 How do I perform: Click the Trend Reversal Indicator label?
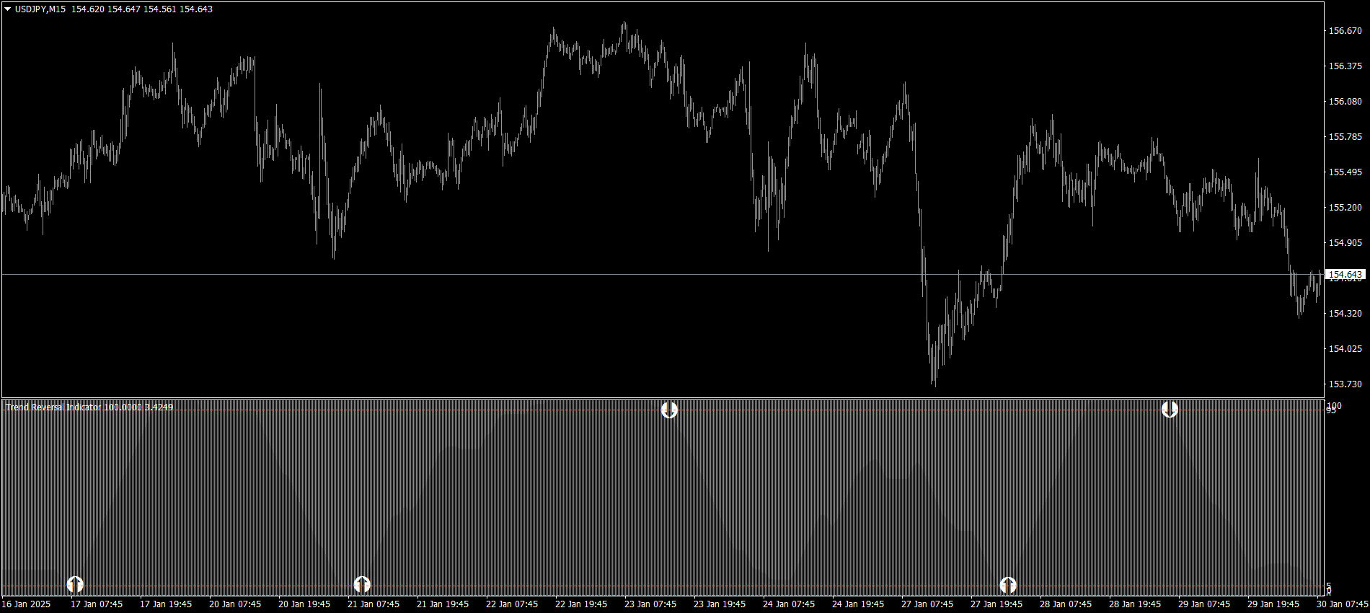pos(53,407)
